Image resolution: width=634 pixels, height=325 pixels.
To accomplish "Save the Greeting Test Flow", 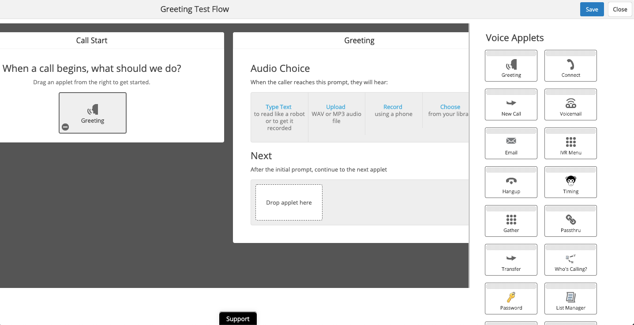I will click(x=592, y=9).
